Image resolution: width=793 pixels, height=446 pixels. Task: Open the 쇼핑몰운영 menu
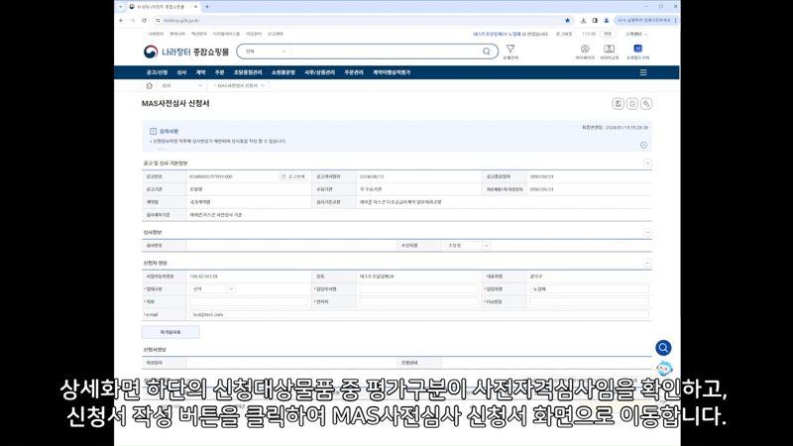[283, 72]
